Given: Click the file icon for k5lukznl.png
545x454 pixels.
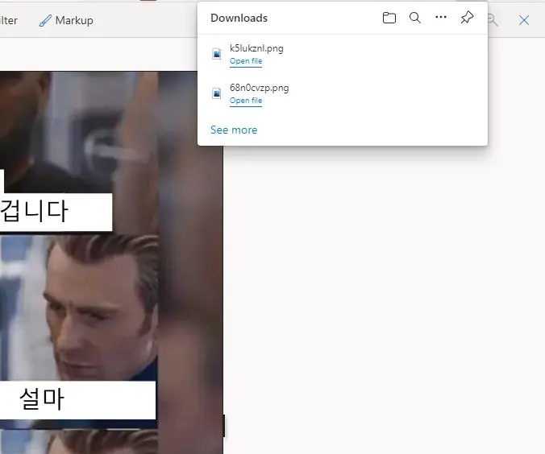Looking at the screenshot, I should 217,54.
